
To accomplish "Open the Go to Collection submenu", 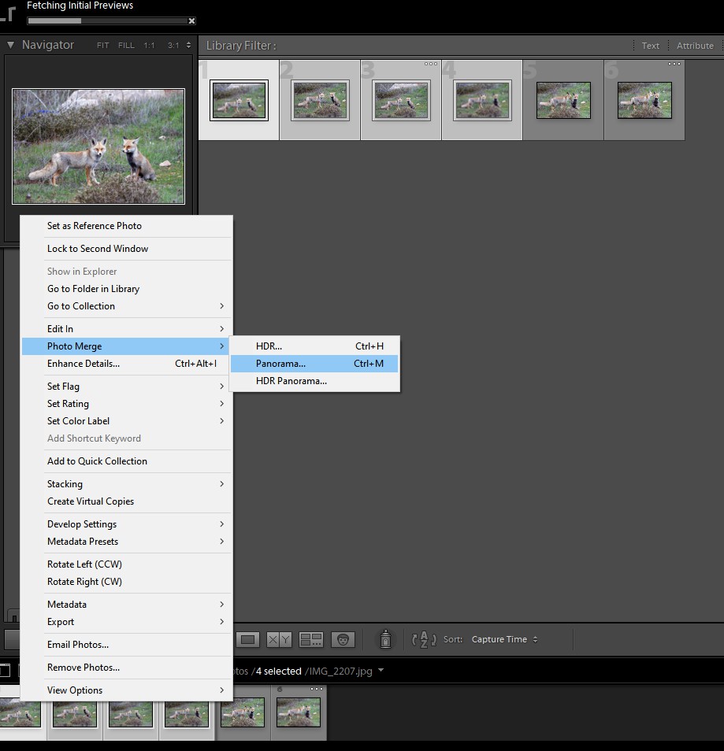I will tap(128, 306).
